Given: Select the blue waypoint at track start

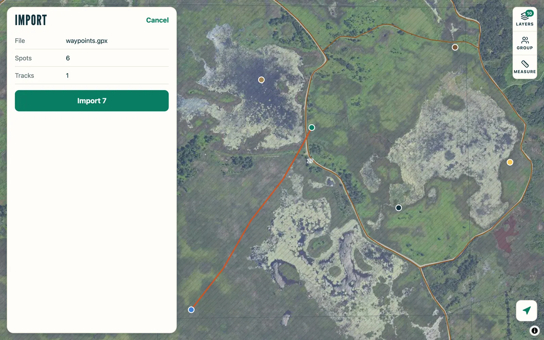Looking at the screenshot, I should pos(191,310).
